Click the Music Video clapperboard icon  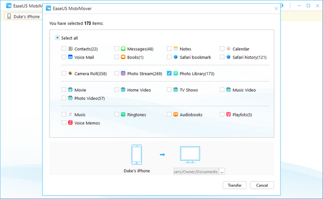[228, 90]
